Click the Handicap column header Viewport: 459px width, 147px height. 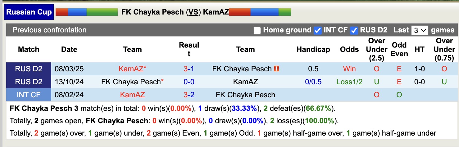coord(313,49)
